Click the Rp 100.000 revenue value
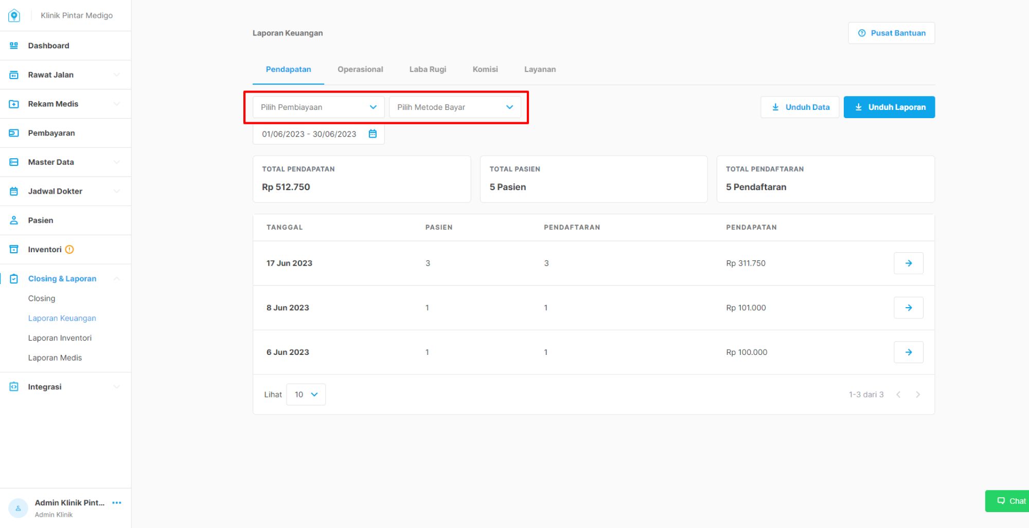The image size is (1029, 528). point(747,352)
